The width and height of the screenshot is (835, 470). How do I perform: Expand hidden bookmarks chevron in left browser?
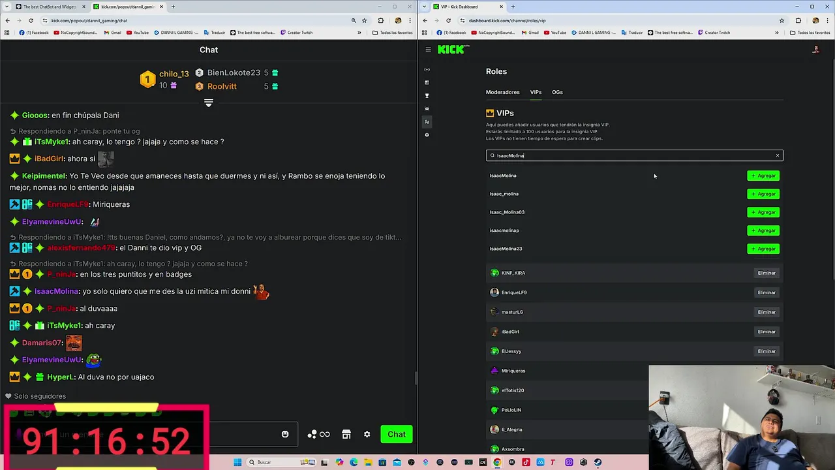coord(359,33)
